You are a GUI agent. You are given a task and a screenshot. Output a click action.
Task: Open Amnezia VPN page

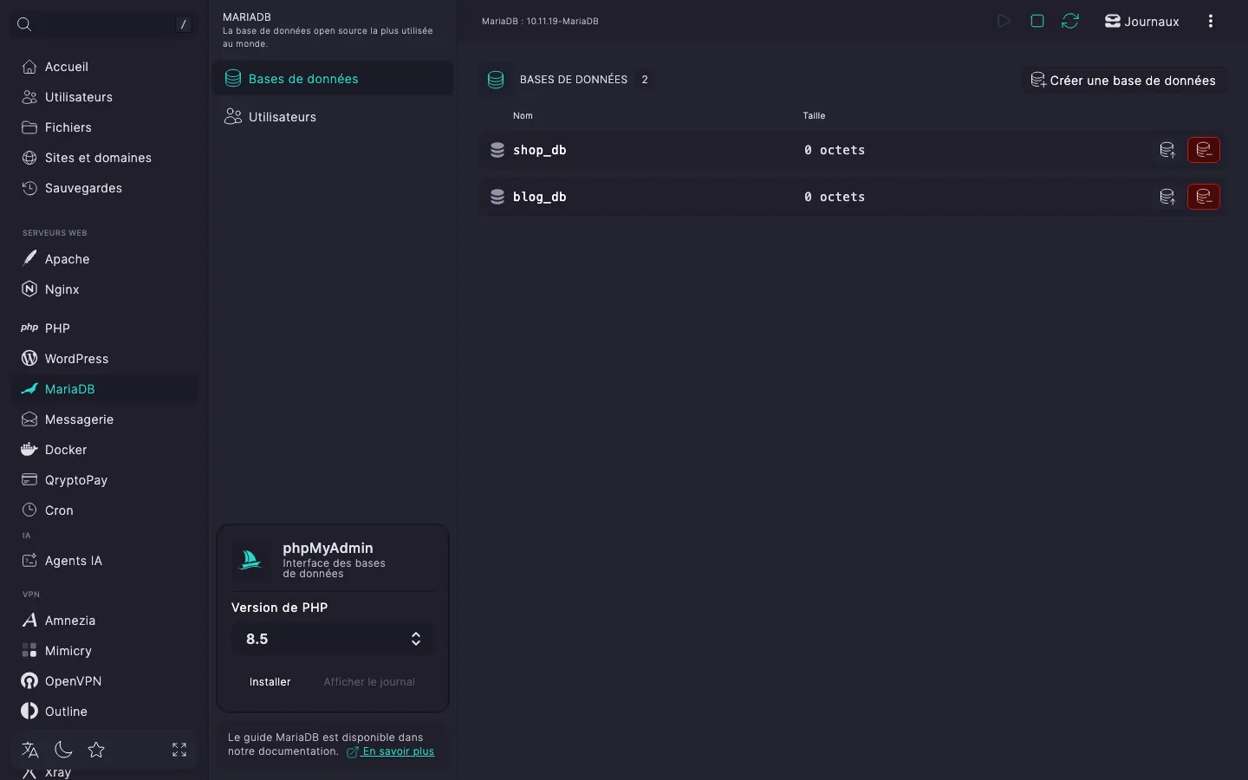pyautogui.click(x=104, y=621)
